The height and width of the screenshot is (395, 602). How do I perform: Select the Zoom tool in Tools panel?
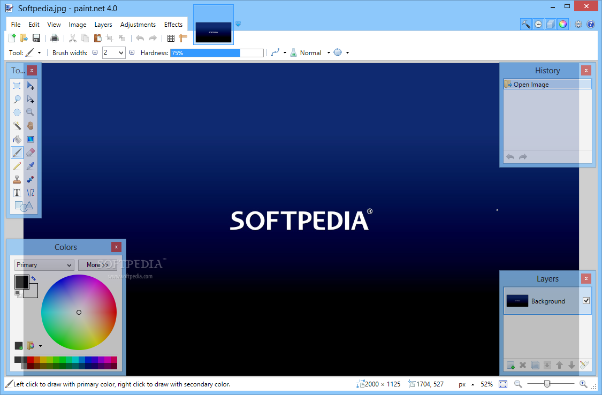pos(31,112)
